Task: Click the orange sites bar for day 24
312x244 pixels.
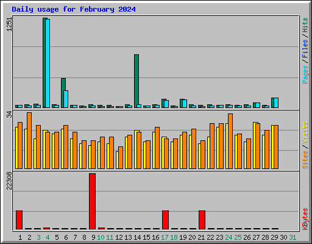Action: (x=230, y=141)
